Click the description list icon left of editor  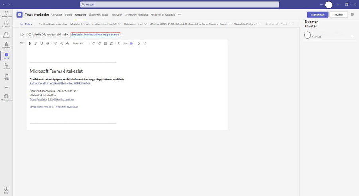pyautogui.click(x=22, y=43)
